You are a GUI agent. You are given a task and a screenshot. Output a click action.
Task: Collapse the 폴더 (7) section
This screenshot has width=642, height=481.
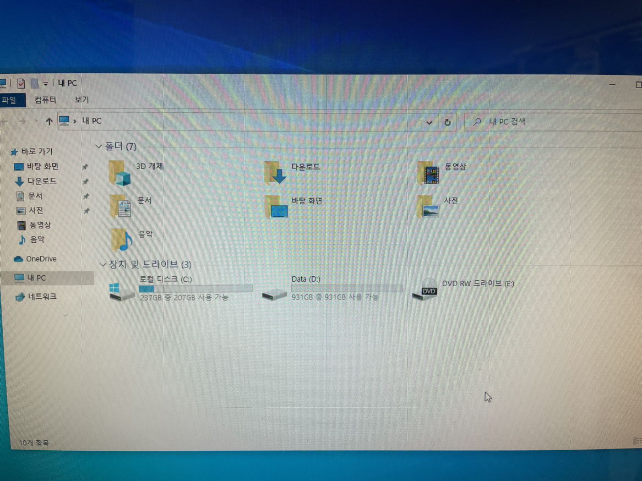point(98,146)
